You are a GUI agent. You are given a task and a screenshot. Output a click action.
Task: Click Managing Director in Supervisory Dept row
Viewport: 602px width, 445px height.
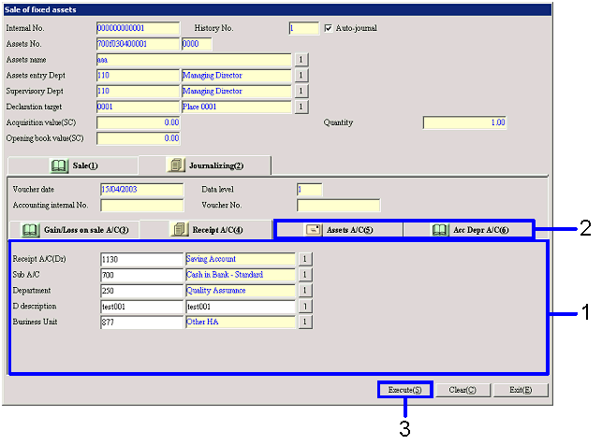[213, 92]
